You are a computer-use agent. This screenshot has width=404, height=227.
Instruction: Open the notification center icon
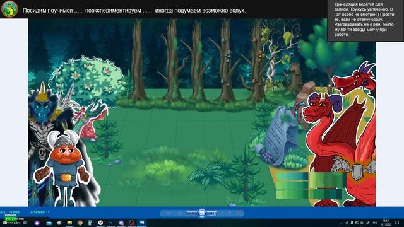click(397, 223)
